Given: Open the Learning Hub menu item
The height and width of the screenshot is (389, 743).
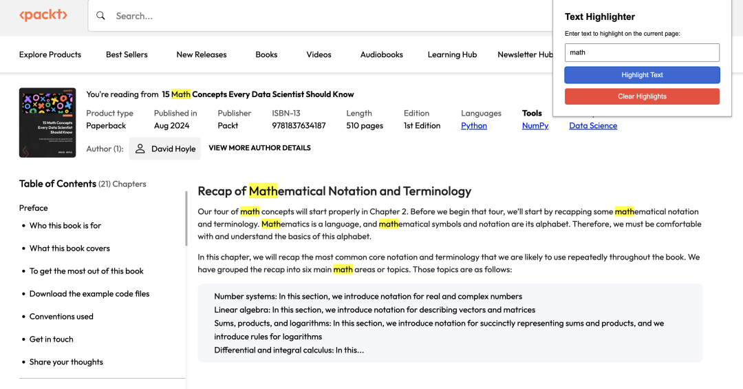Looking at the screenshot, I should tap(452, 54).
